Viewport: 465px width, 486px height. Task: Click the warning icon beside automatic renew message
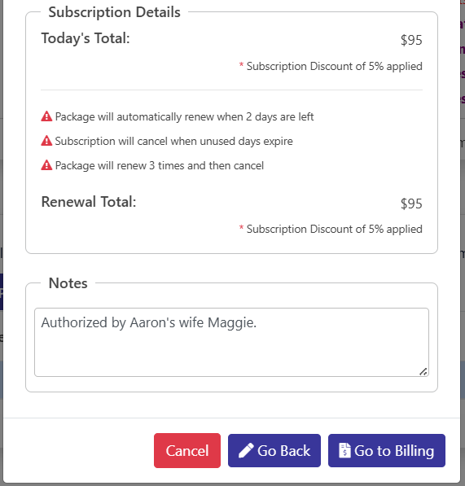[x=46, y=116]
